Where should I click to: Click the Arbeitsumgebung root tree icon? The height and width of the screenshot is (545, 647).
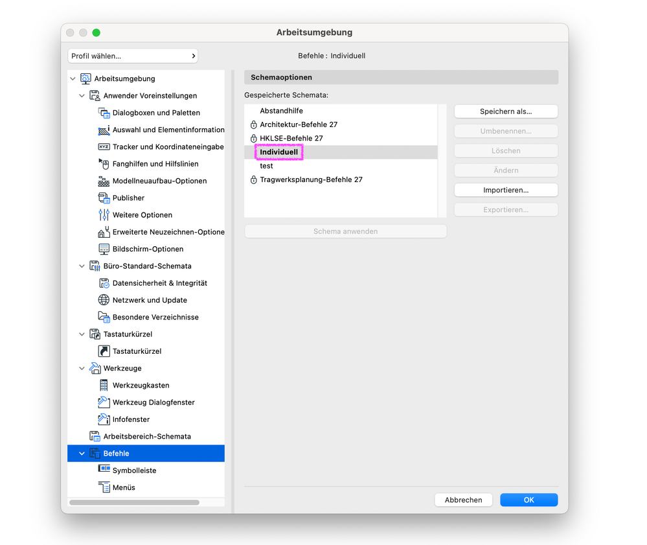85,78
